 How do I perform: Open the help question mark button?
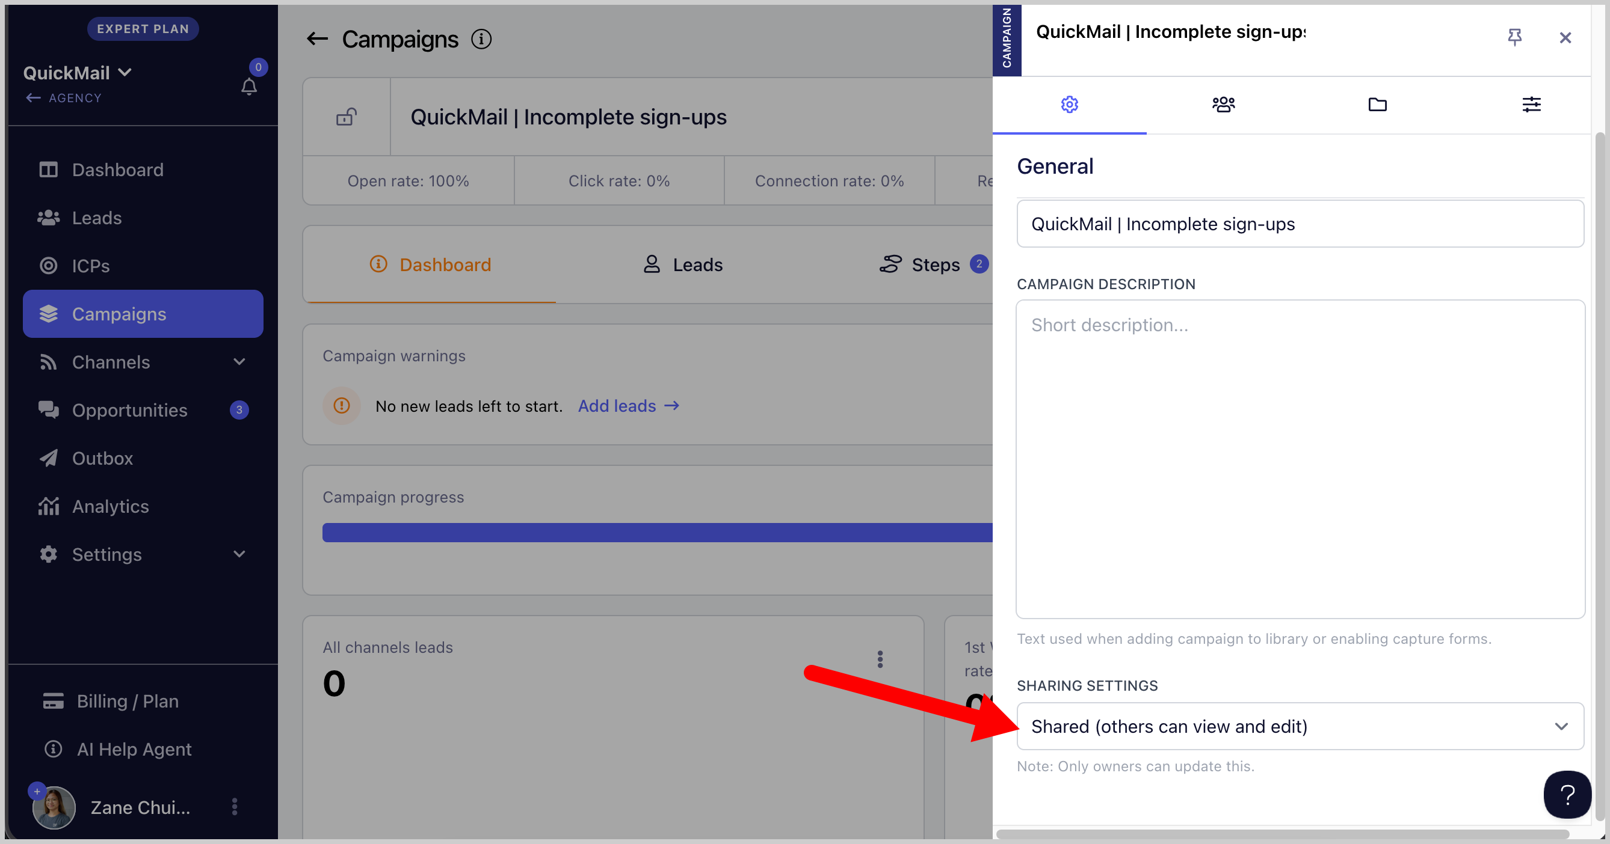coord(1567,795)
